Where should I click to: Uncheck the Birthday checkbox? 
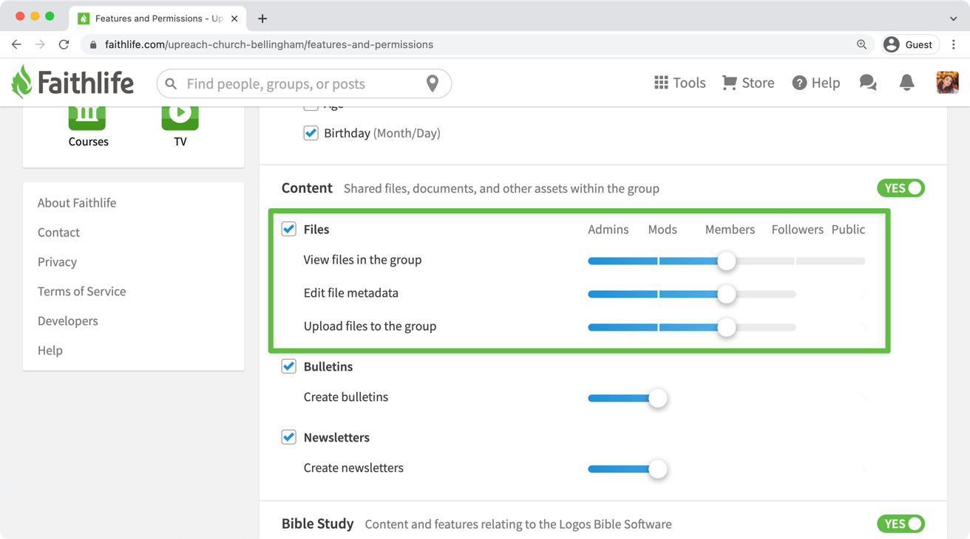click(x=311, y=133)
